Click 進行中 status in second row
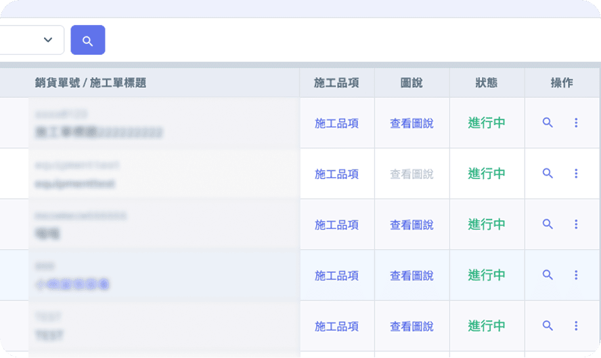Viewport: 601px width, 358px height. tap(487, 174)
